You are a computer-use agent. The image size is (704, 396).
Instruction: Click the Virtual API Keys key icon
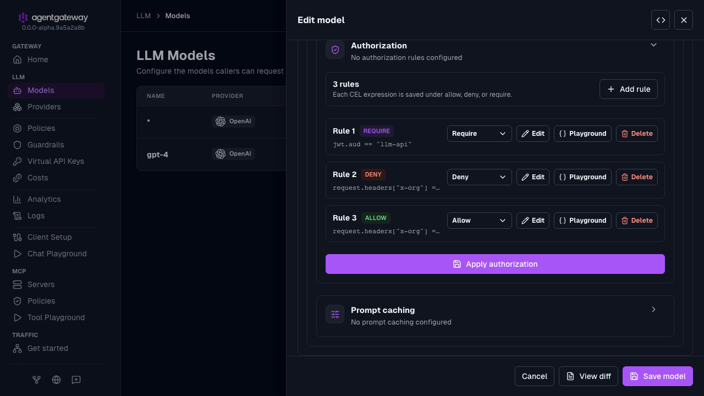(17, 161)
